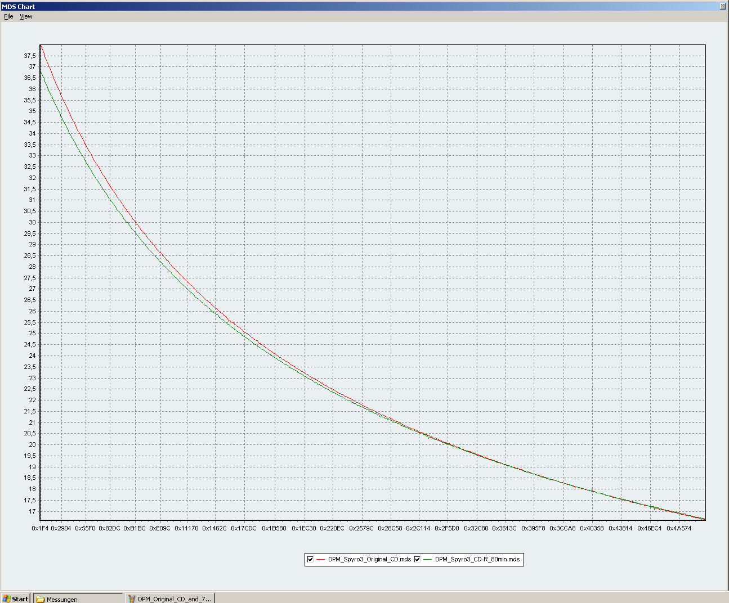
Task: Click the 22,5 y-axis label
Action: [30, 389]
